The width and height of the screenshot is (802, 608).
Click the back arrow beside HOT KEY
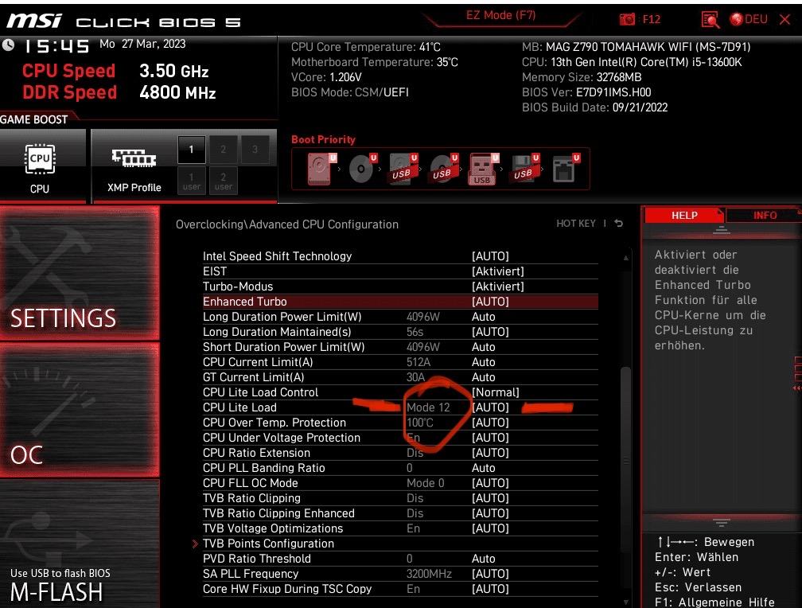619,223
